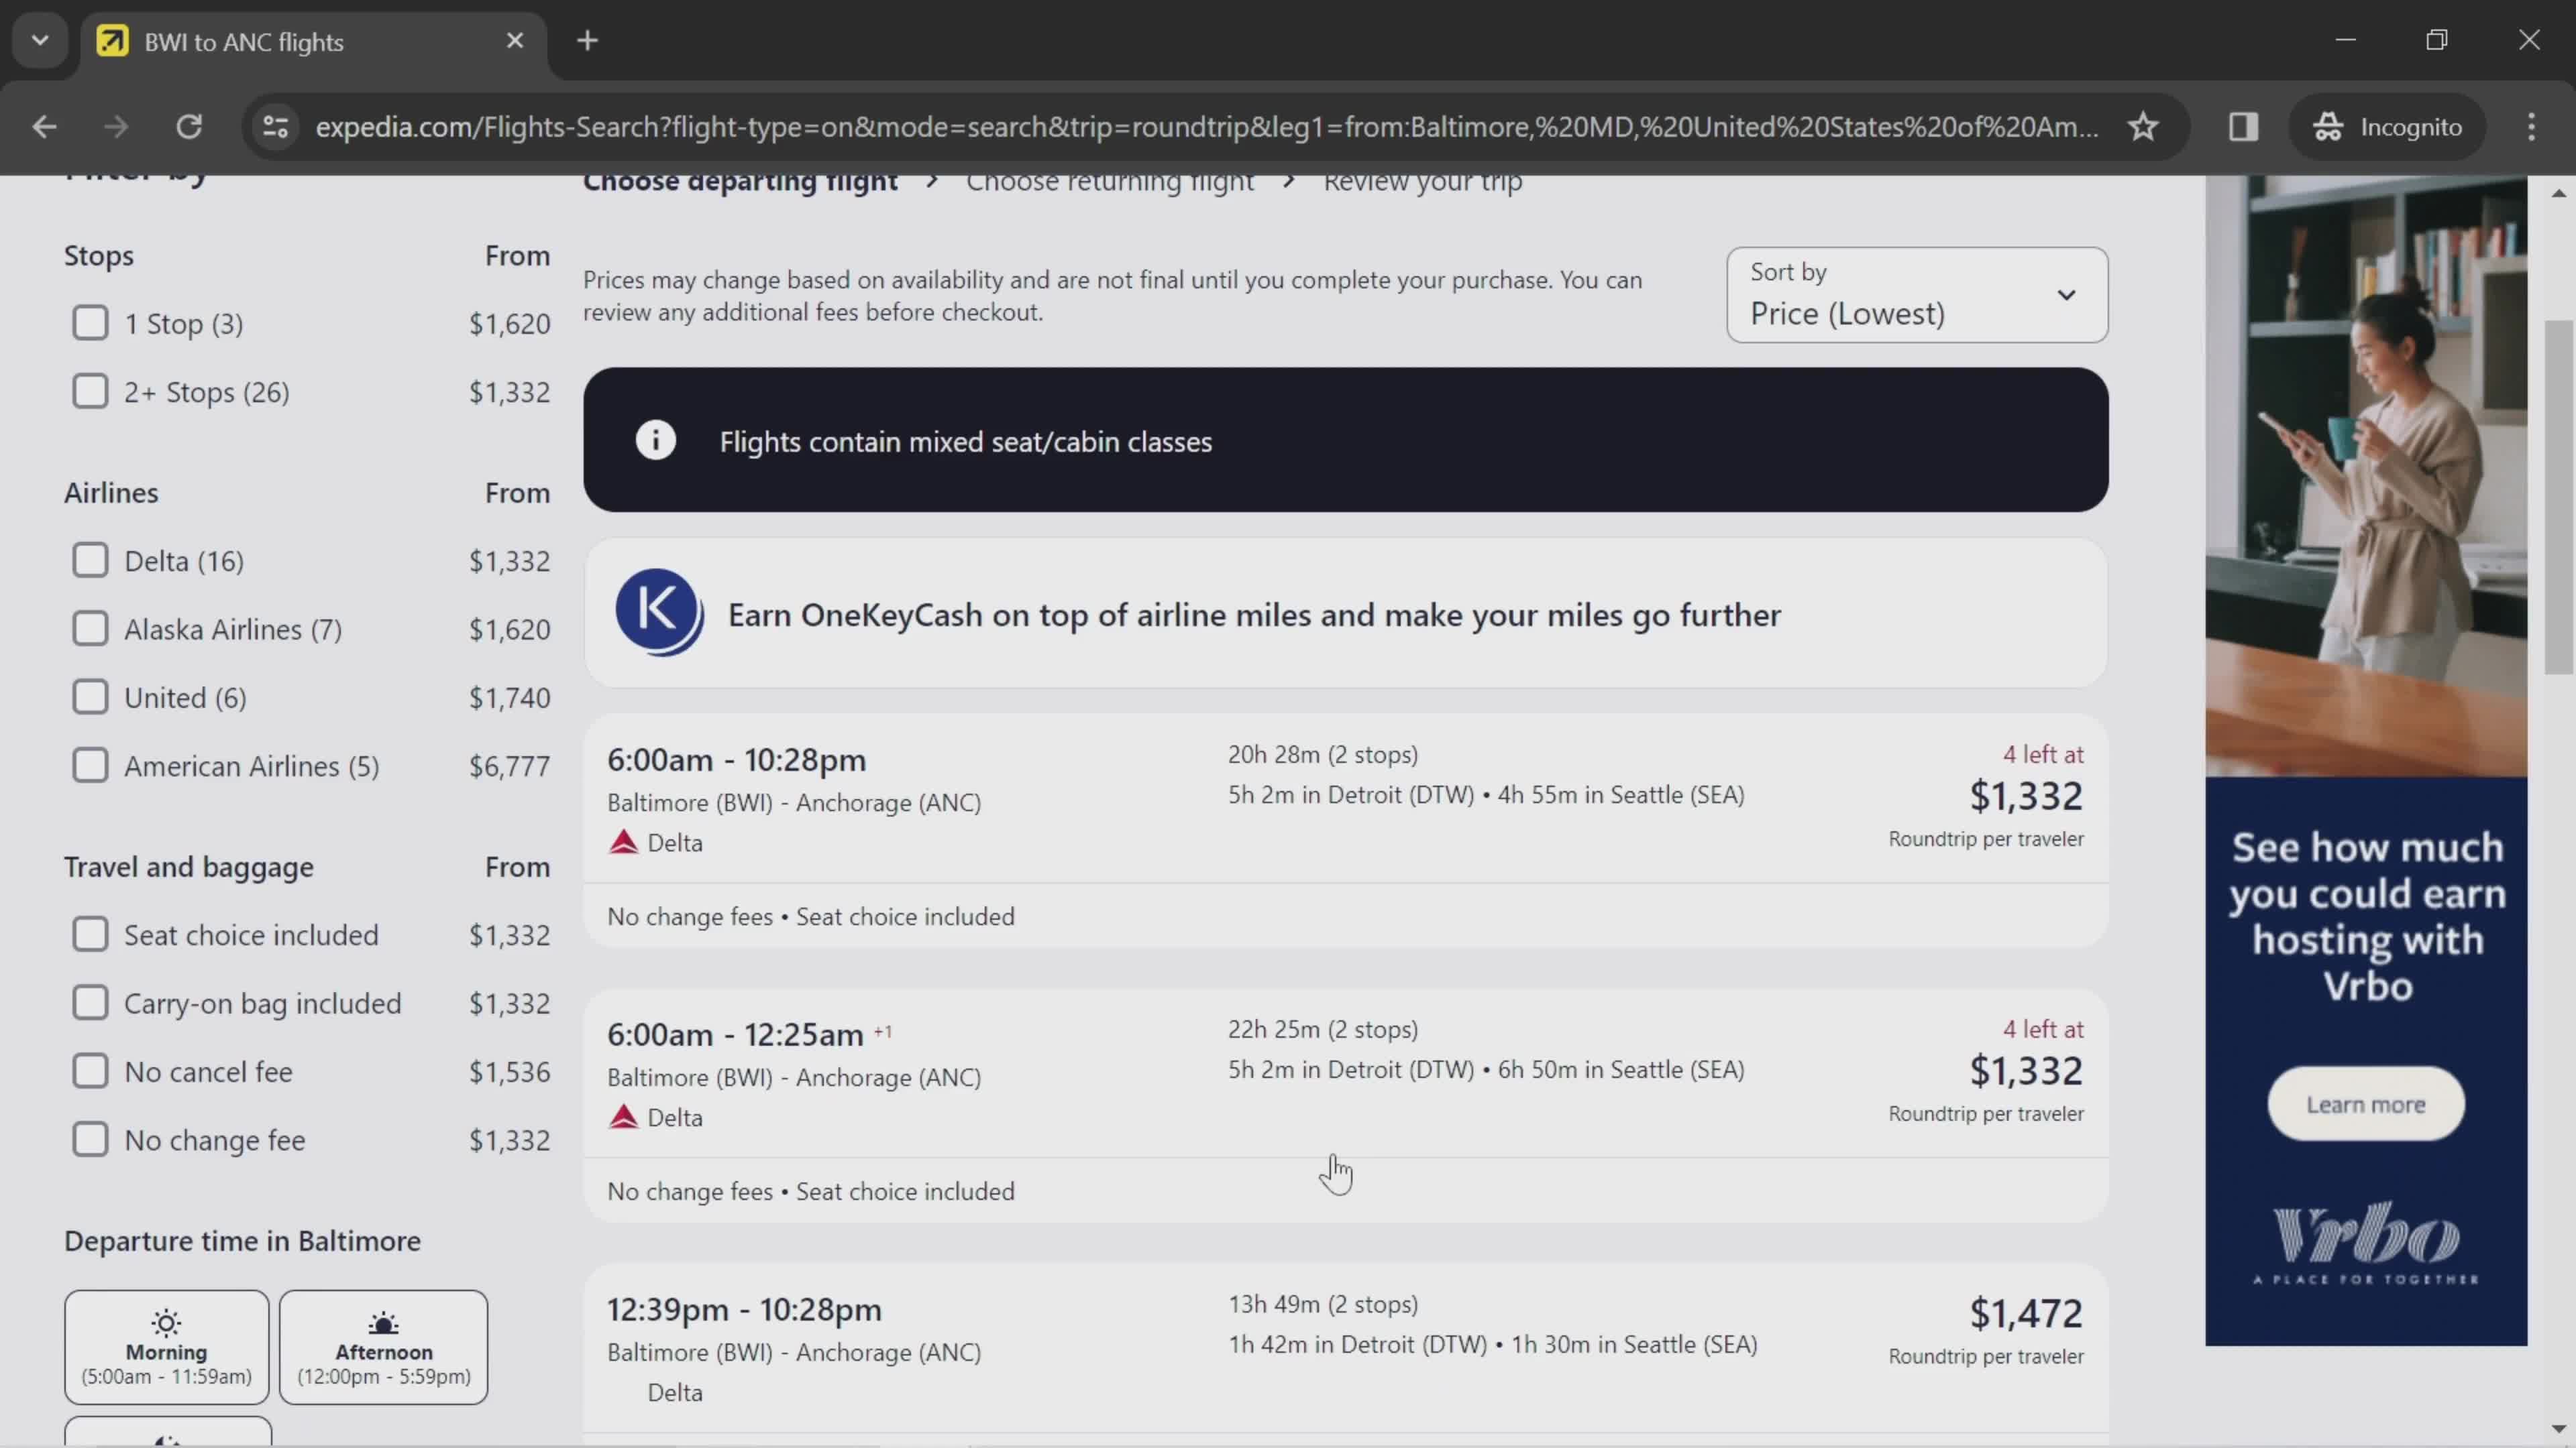Open the Sort by Price dropdown
This screenshot has height=1448, width=2576.
point(1915,294)
